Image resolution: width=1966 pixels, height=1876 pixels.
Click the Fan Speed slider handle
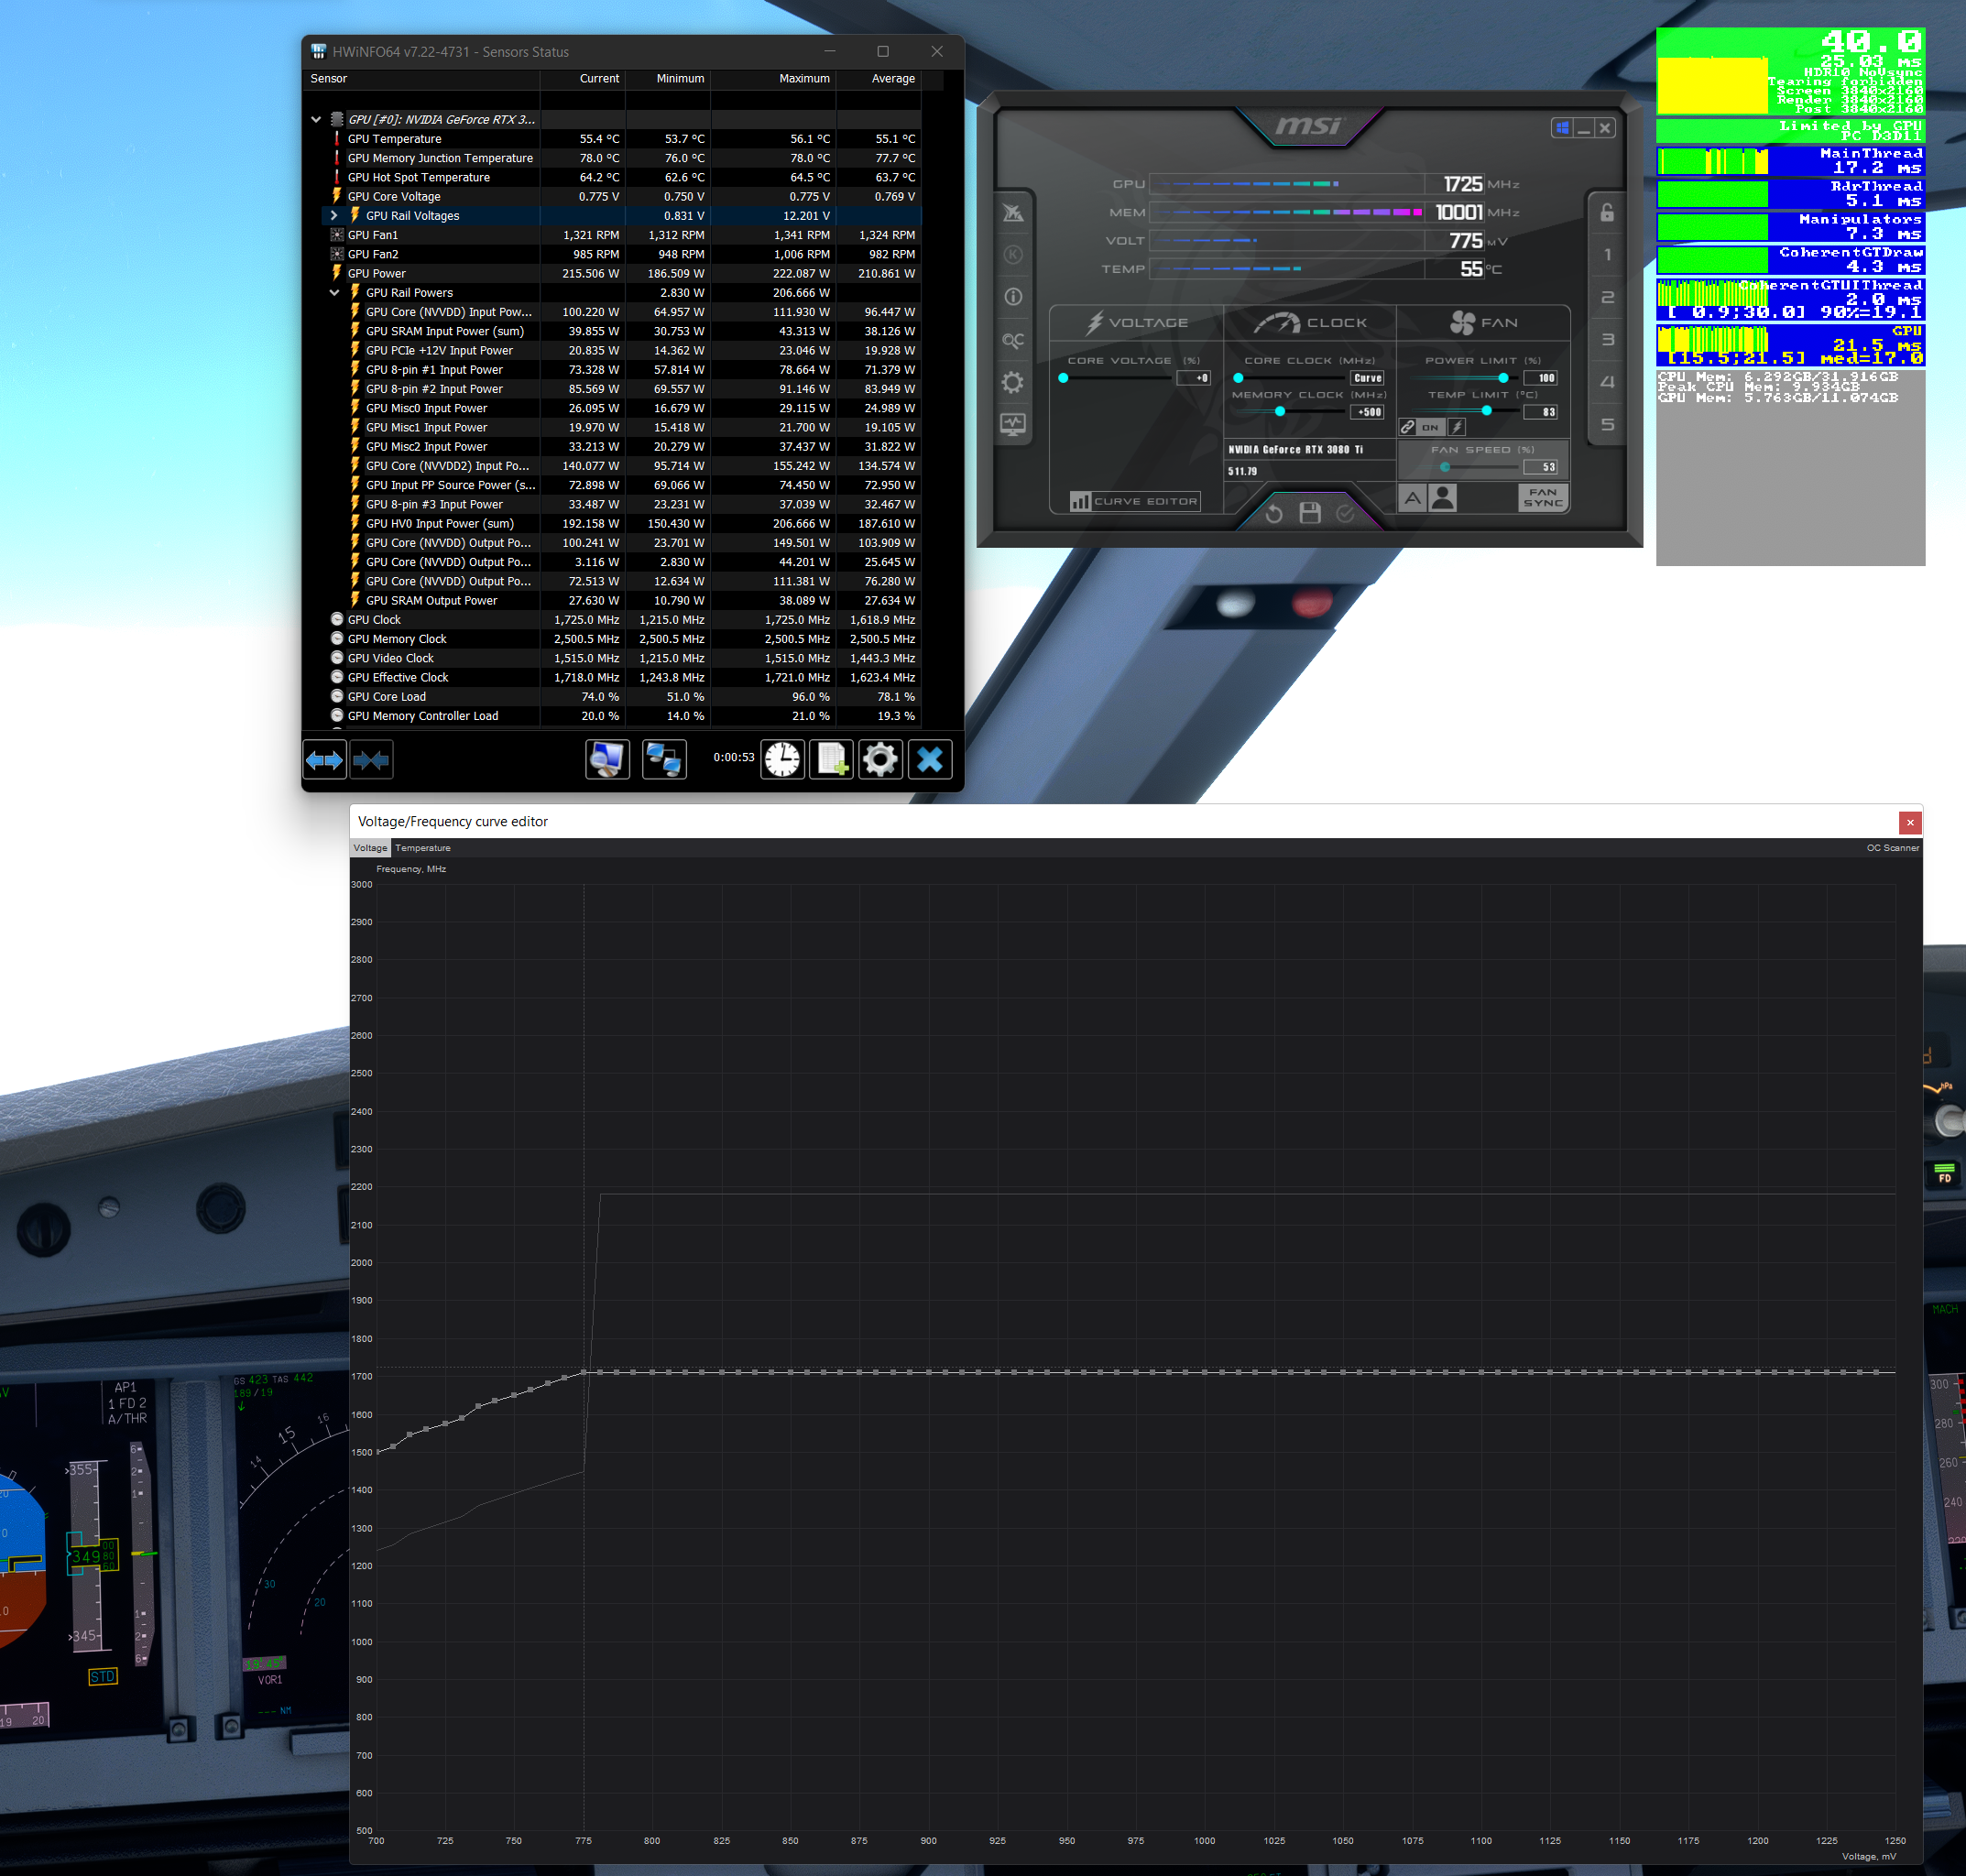click(1445, 467)
